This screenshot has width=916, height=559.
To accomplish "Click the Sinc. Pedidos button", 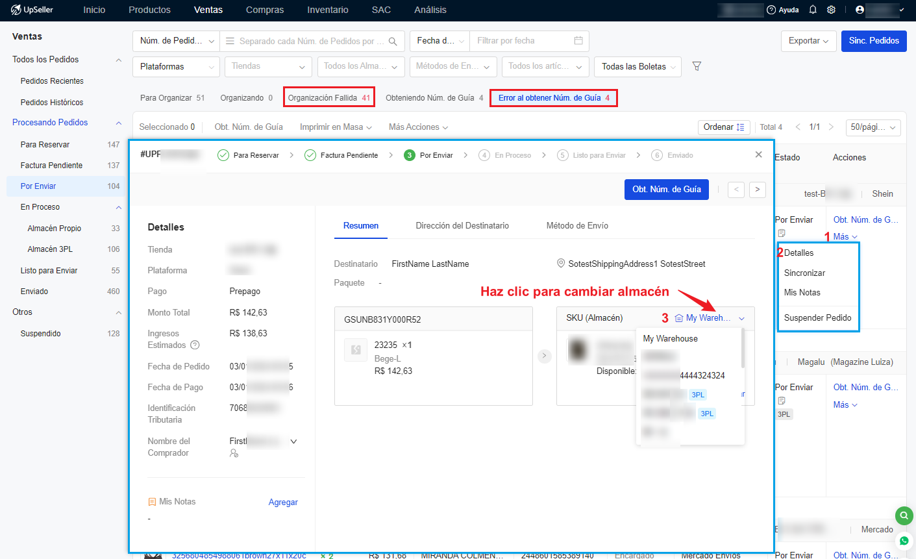I will [x=874, y=41].
